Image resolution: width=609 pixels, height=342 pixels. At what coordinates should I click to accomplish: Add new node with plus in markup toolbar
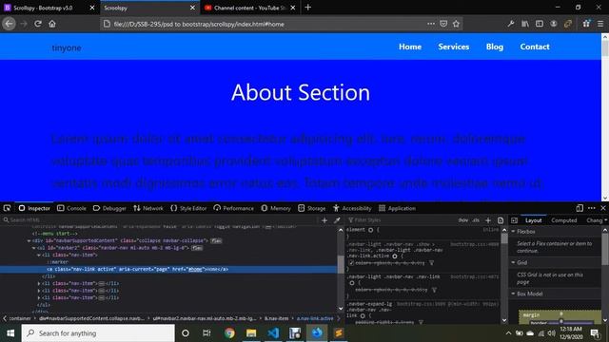click(x=324, y=220)
